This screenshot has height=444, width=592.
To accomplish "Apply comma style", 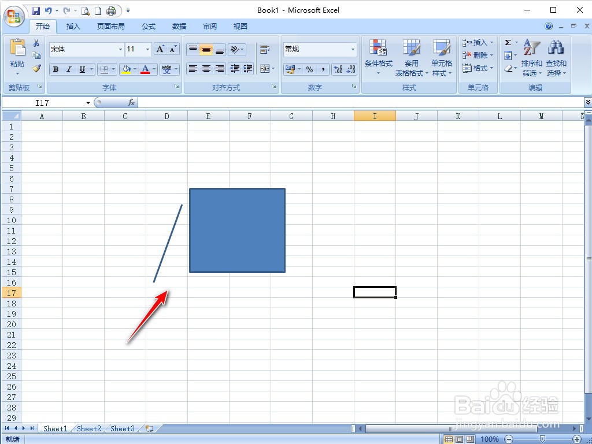I will point(323,69).
